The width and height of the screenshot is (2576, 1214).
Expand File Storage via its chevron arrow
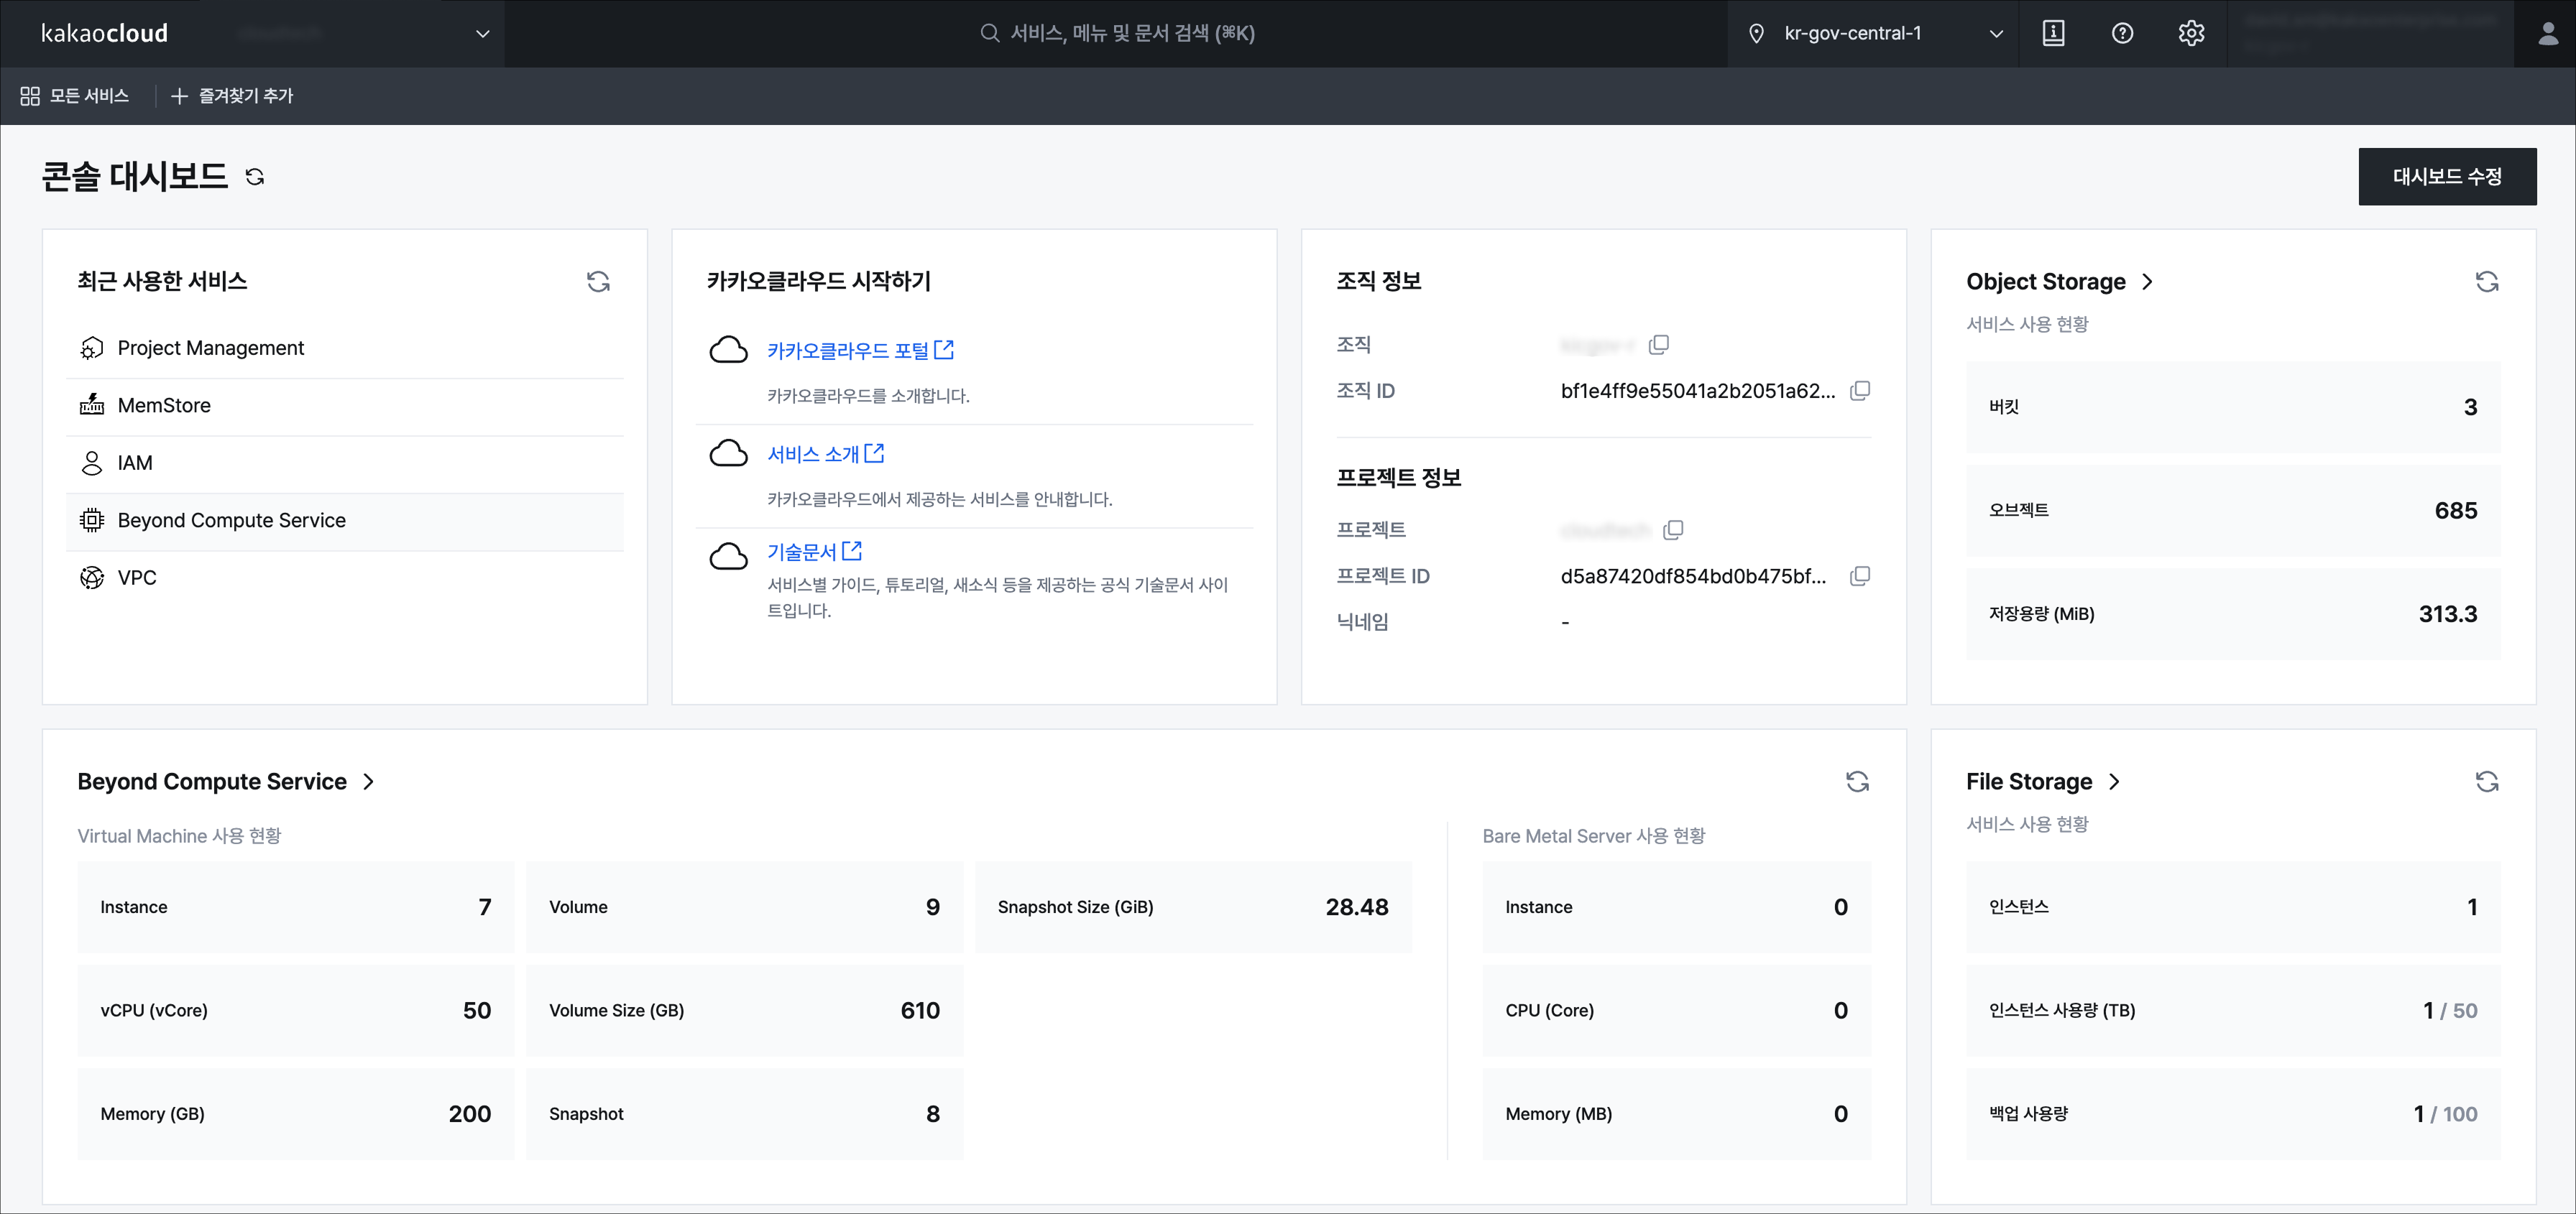tap(2114, 782)
